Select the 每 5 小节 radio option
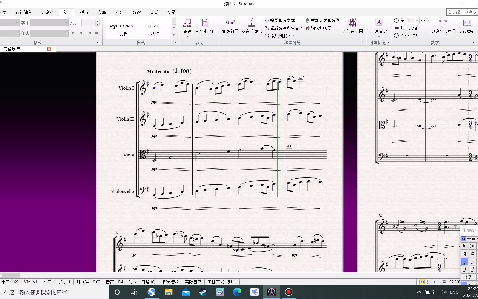 point(396,20)
